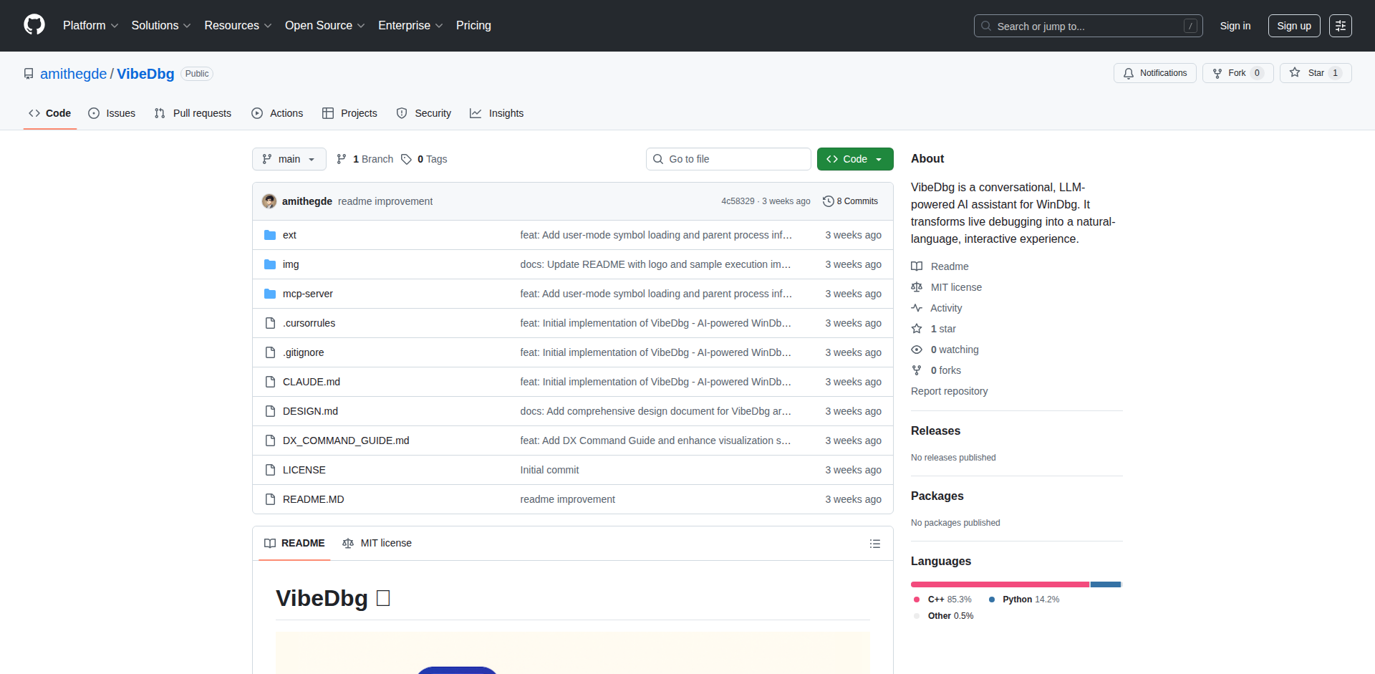Image resolution: width=1375 pixels, height=674 pixels.
Task: Expand the Enterprise menu
Action: (410, 25)
